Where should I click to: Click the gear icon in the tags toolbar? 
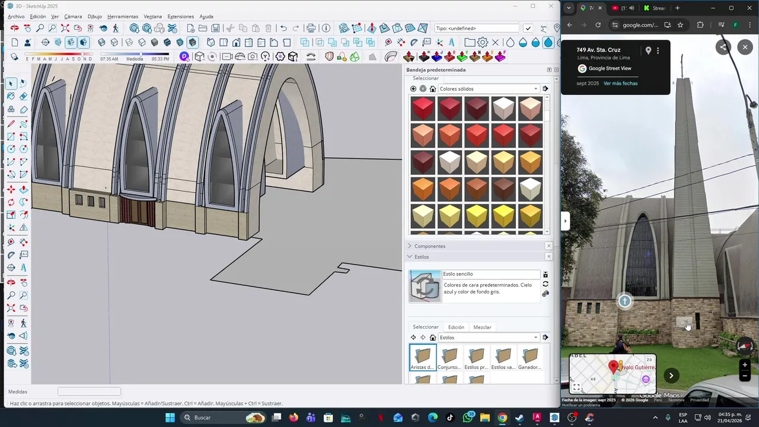pos(483,42)
